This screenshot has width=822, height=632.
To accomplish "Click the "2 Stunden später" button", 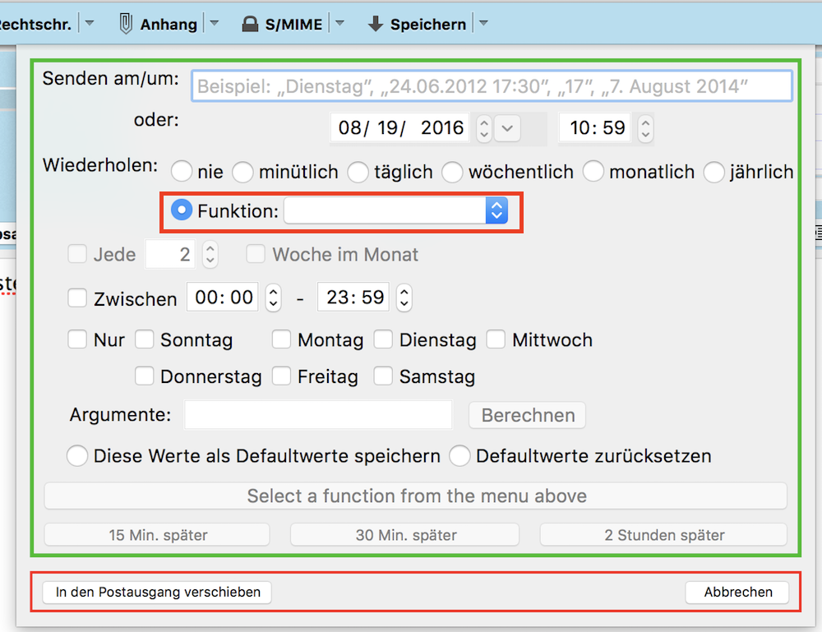I will tap(663, 535).
